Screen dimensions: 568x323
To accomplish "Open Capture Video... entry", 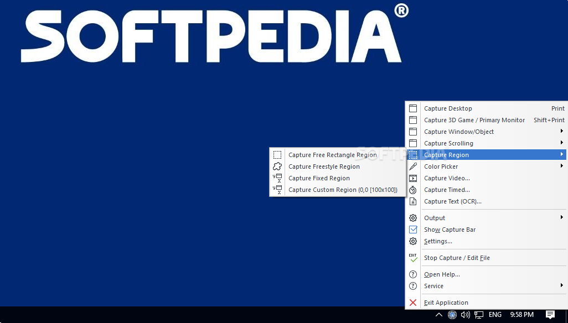I will [487, 178].
